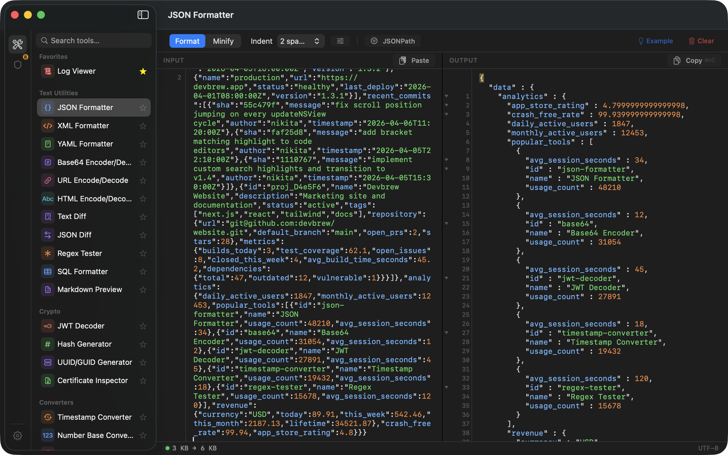This screenshot has width=728, height=455.
Task: Collapse the sidebar with the panel icon
Action: coord(143,15)
